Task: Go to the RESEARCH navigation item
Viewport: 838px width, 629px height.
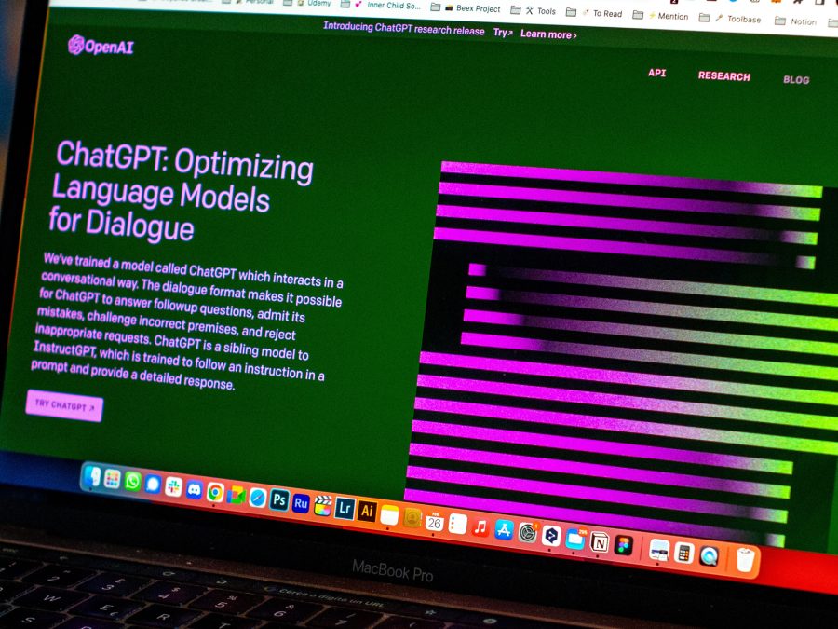Action: [724, 76]
